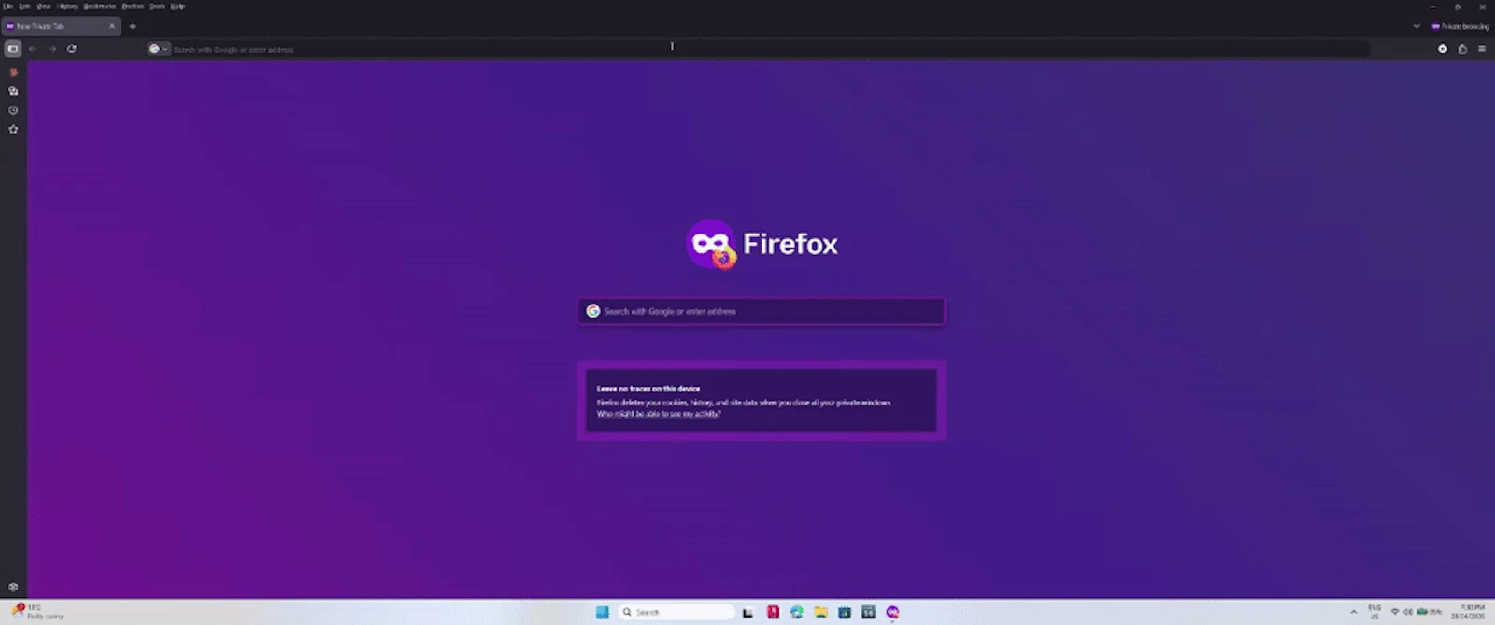Viewport: 1495px width, 625px height.
Task: Open the Firefox hamburger application menu
Action: pos(1482,49)
